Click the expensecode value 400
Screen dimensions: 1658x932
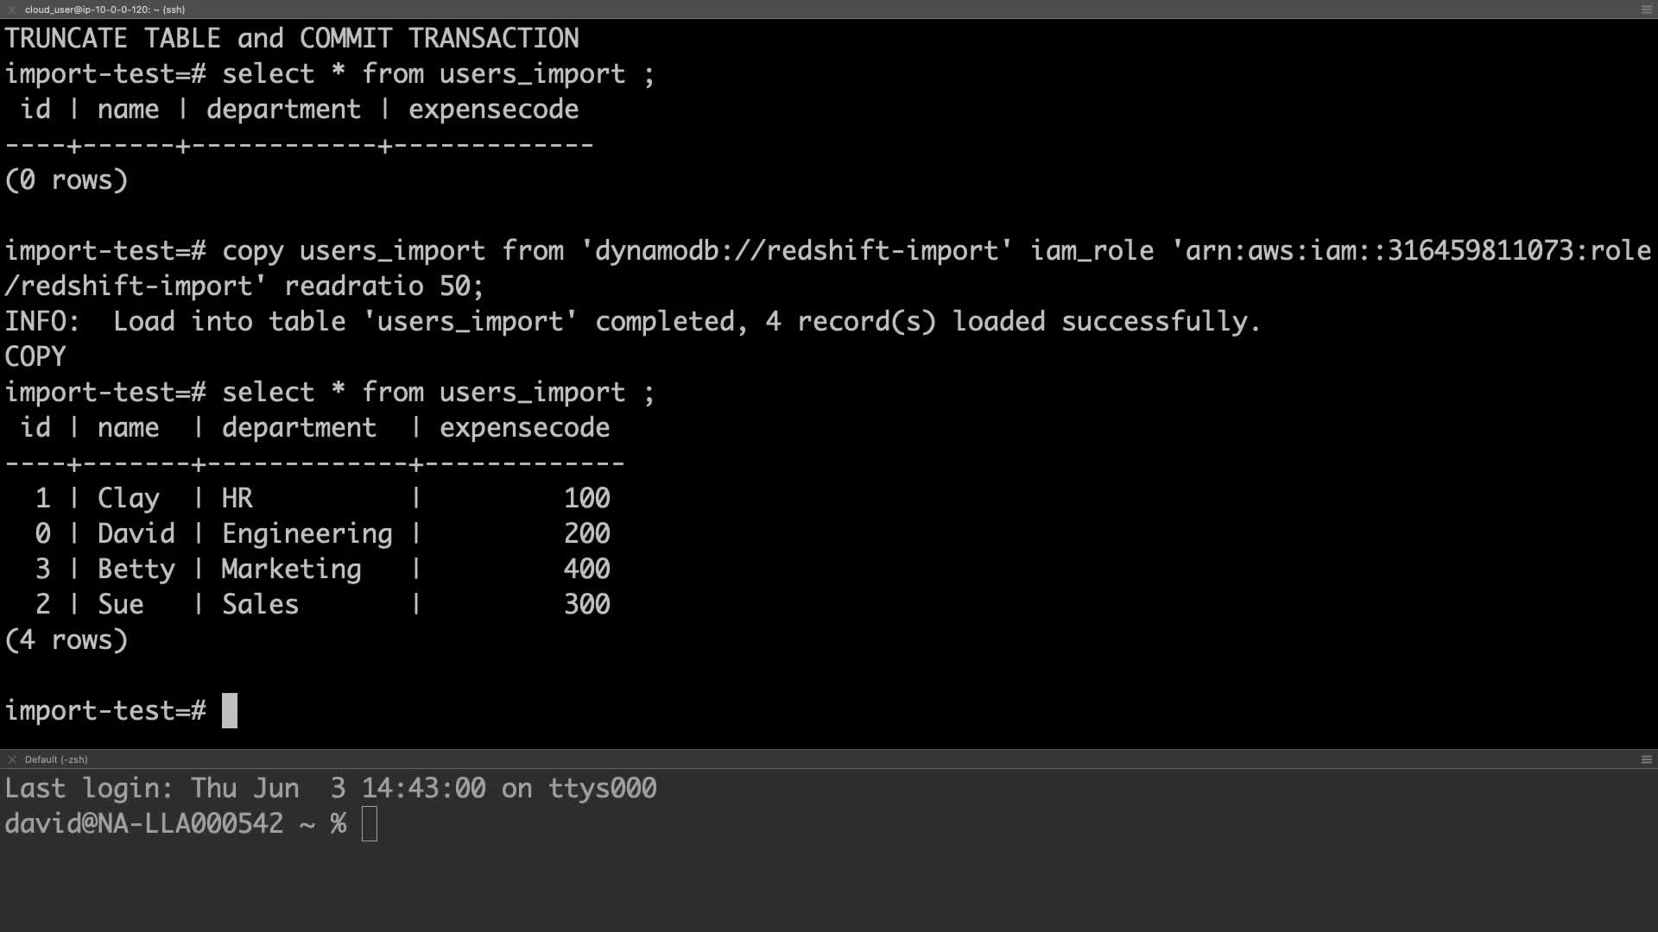pyautogui.click(x=586, y=570)
